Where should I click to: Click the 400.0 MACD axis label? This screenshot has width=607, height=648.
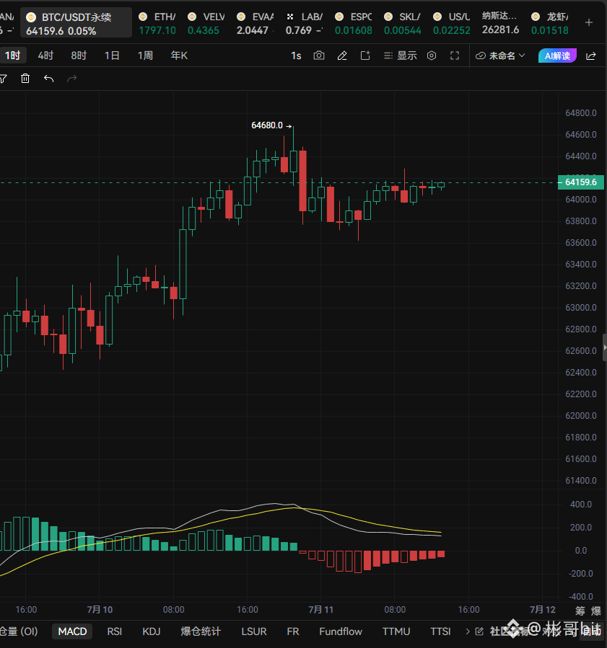pyautogui.click(x=581, y=504)
